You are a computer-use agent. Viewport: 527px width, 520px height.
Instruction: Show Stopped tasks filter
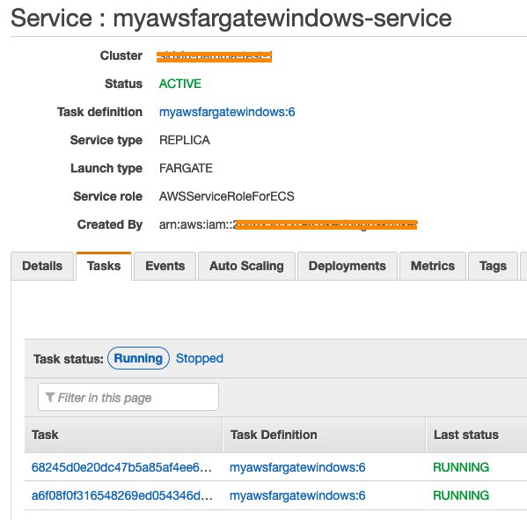[x=200, y=358]
